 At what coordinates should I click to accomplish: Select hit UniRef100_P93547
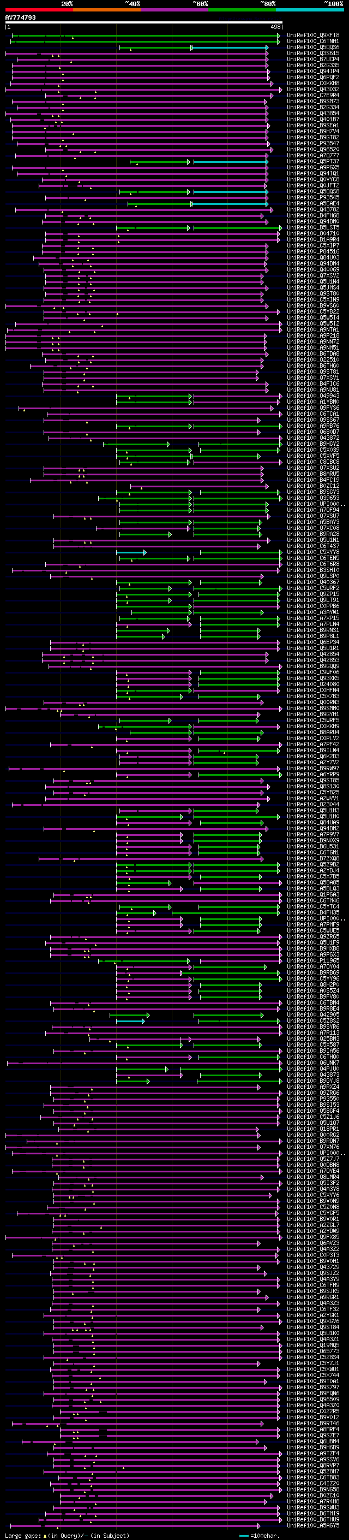pyautogui.click(x=313, y=144)
